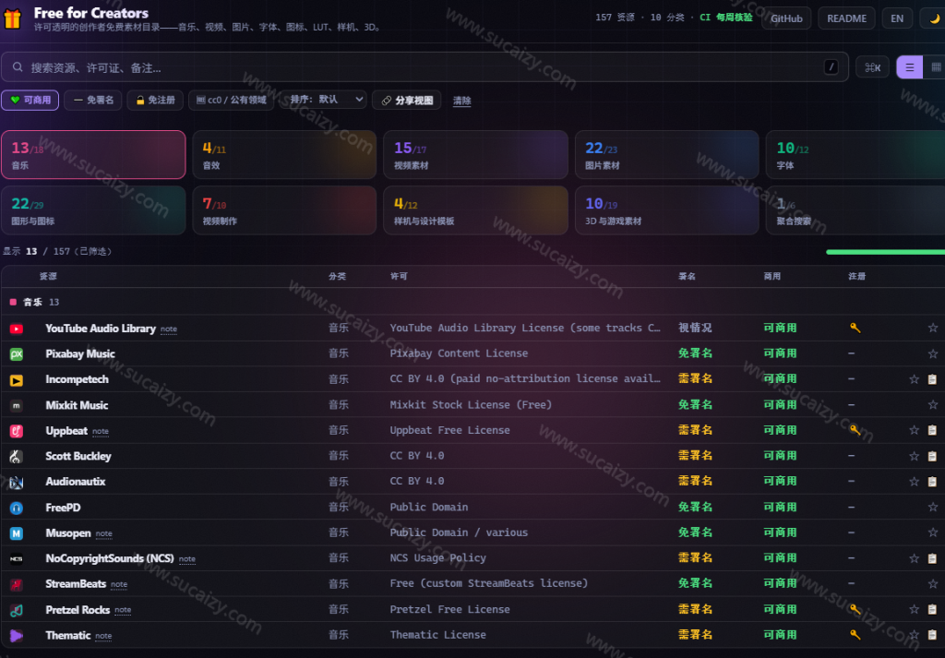Expand the note on Thematic
Viewport: 945px width, 658px height.
click(x=103, y=636)
